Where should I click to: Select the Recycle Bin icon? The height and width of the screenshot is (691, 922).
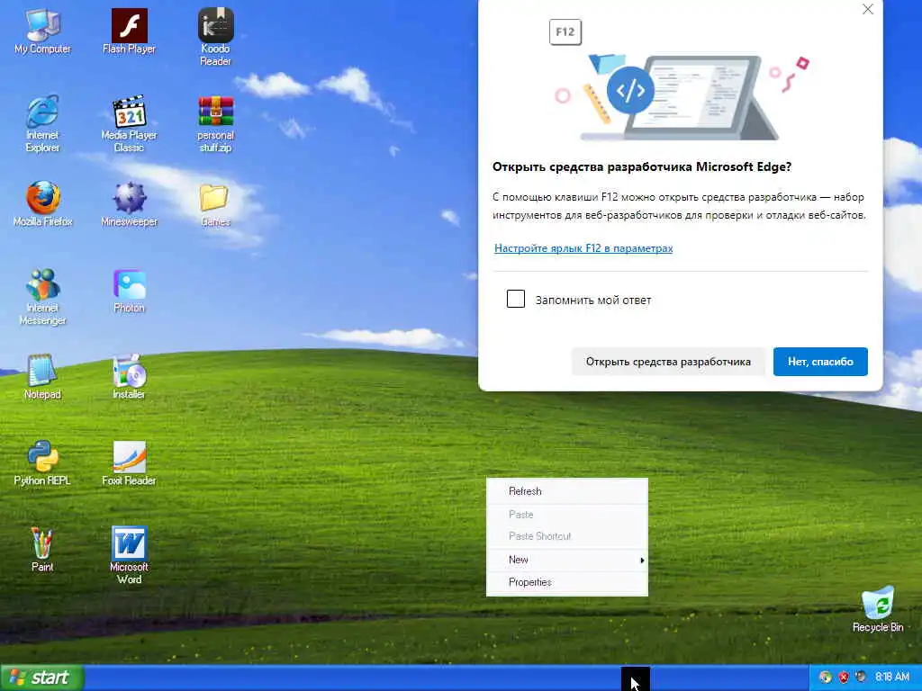tap(878, 609)
